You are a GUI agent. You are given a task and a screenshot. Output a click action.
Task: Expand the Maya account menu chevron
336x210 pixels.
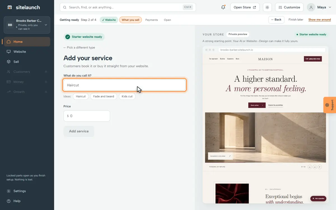tap(330, 7)
